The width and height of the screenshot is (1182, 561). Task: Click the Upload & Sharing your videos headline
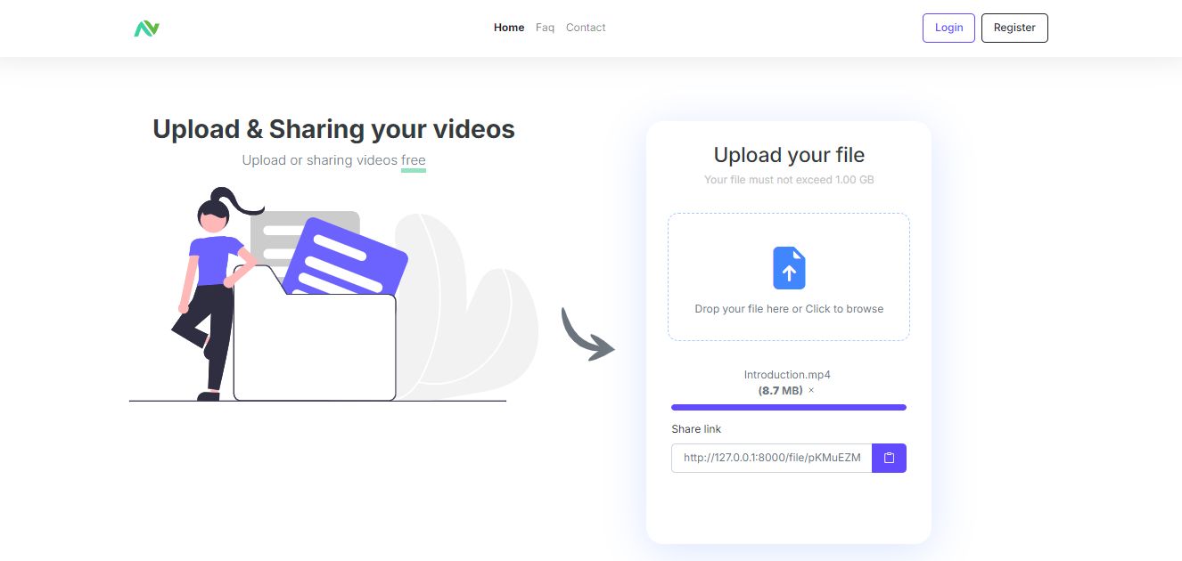click(x=333, y=129)
